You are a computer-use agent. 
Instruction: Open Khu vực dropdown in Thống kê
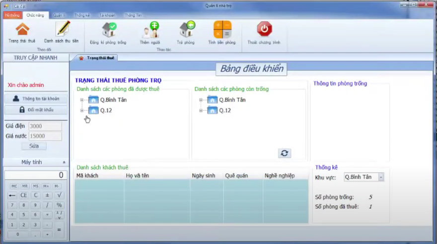click(x=381, y=177)
